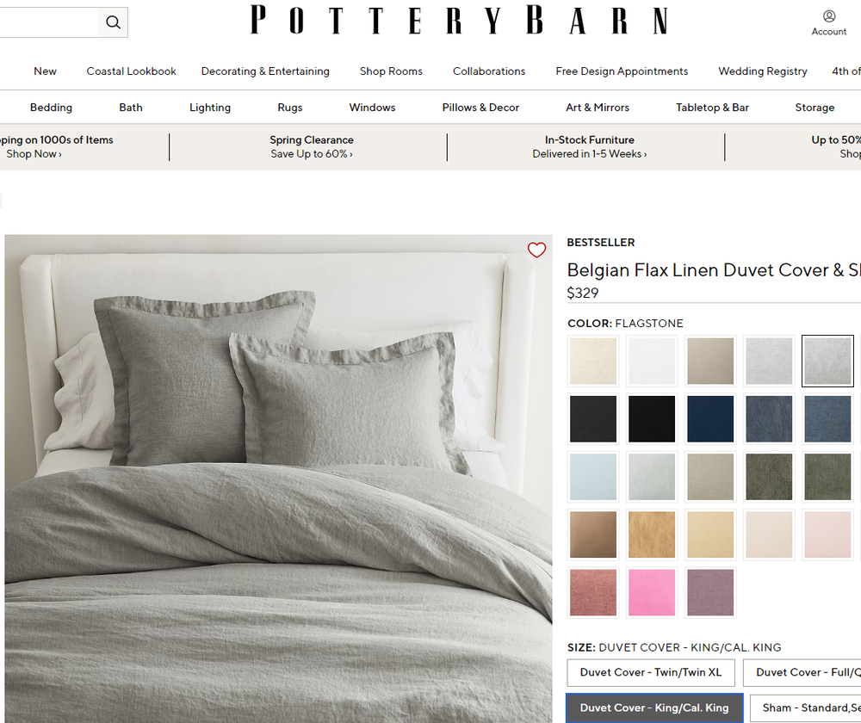Pick the navy blue color swatch
The image size is (861, 723).
pyautogui.click(x=710, y=419)
